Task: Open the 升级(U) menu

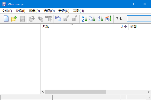Action: click(x=64, y=11)
